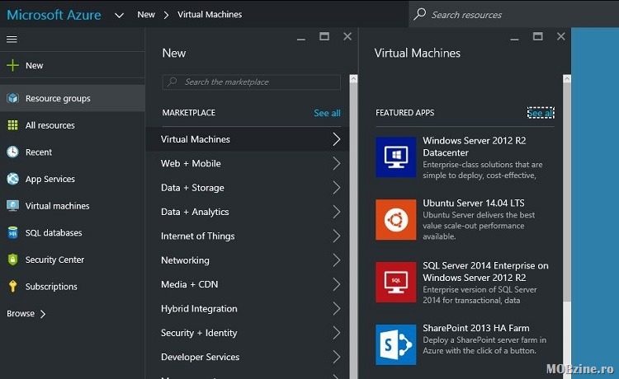619x379 pixels.
Task: Click the All resources grid icon
Action: (12, 125)
